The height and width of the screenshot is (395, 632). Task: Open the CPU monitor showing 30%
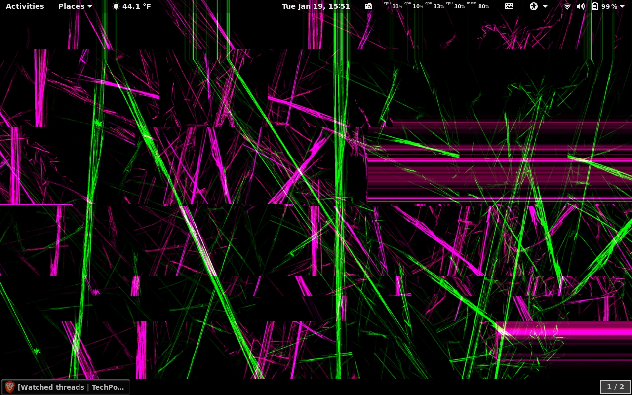tap(455, 6)
